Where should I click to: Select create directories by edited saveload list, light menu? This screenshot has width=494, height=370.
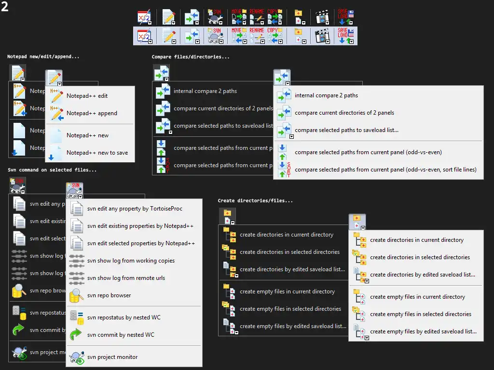point(416,274)
